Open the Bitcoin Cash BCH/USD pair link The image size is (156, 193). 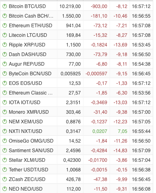point(31,16)
